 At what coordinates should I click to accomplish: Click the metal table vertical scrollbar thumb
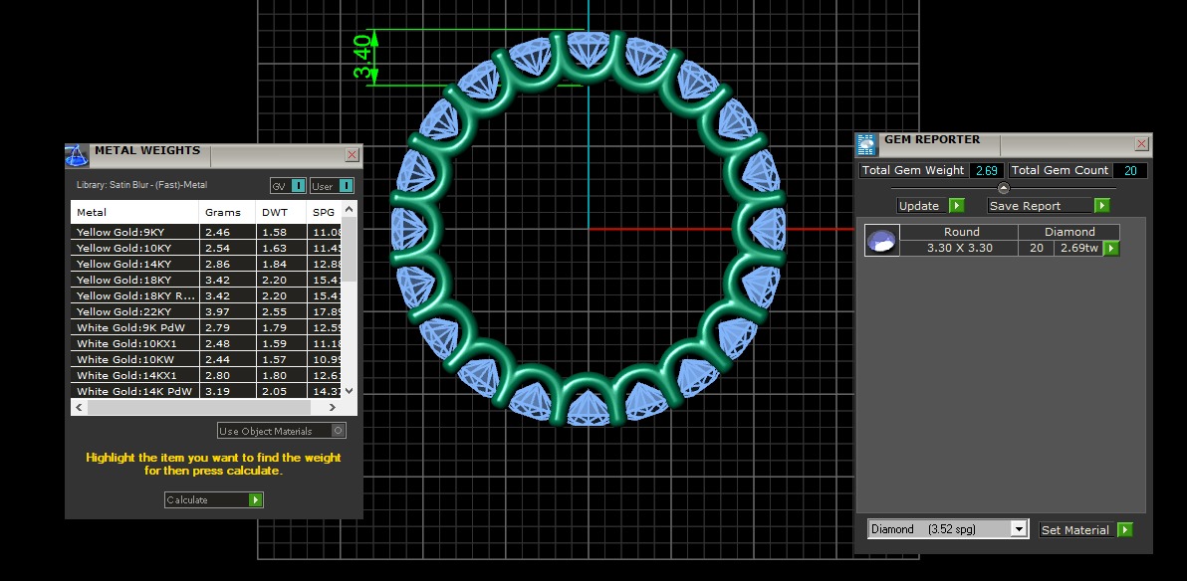pyautogui.click(x=349, y=248)
